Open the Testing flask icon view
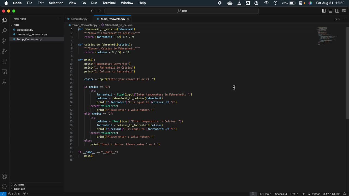This screenshot has height=196, width=349. [4, 82]
